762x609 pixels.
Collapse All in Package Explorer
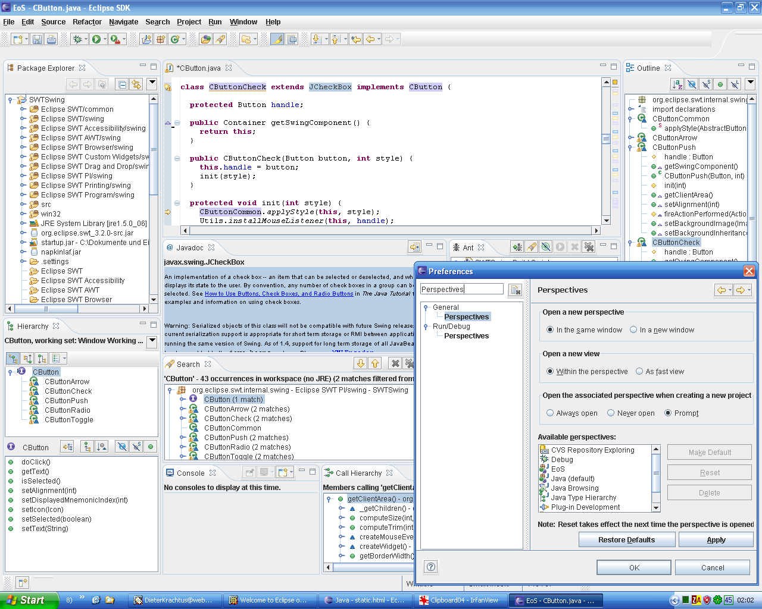click(x=122, y=84)
